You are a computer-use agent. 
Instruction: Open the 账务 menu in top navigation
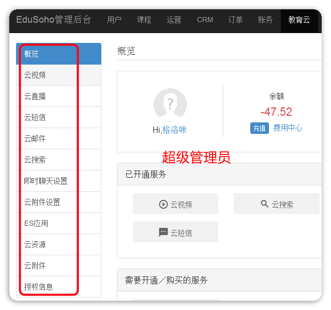pos(265,20)
